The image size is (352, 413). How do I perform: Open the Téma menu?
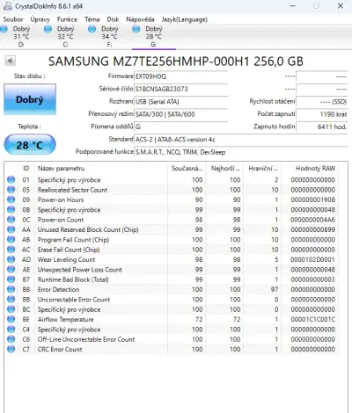point(92,19)
